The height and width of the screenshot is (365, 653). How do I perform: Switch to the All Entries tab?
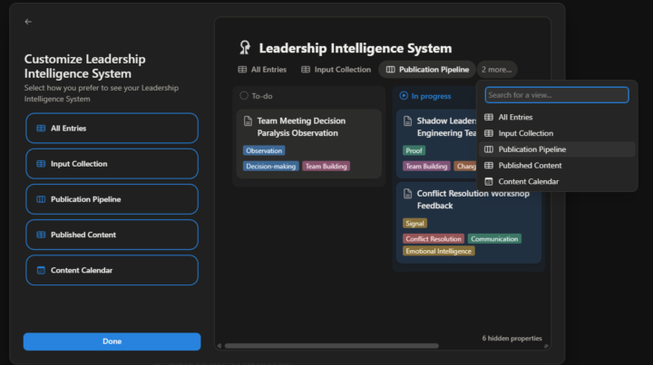(x=262, y=70)
